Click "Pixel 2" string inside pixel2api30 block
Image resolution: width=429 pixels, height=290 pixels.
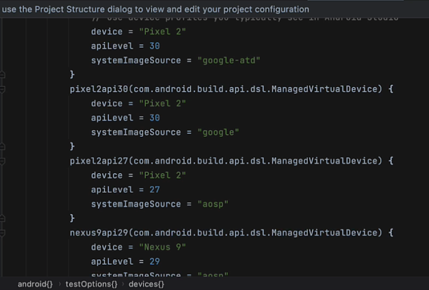tap(162, 103)
